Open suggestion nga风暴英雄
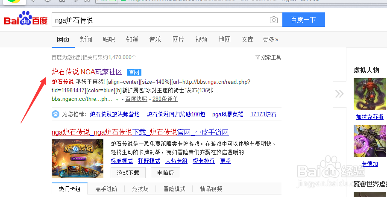This screenshot has width=387, height=197. (228, 114)
